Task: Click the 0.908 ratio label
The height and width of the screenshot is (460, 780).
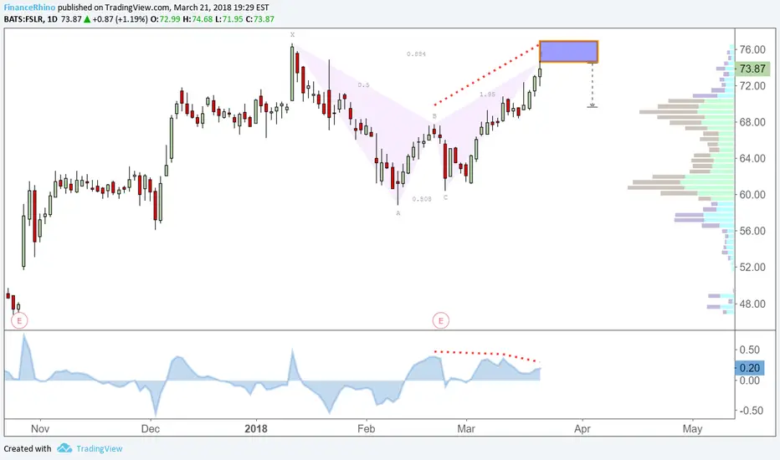Action: pyautogui.click(x=422, y=199)
